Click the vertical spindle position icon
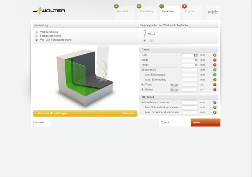Viewport: 252px width, 177px height. click(145, 34)
